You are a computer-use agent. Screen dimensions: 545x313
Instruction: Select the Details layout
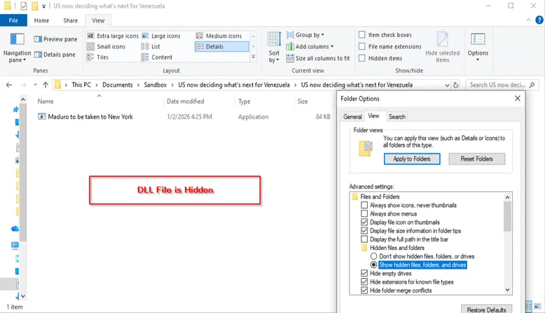222,46
